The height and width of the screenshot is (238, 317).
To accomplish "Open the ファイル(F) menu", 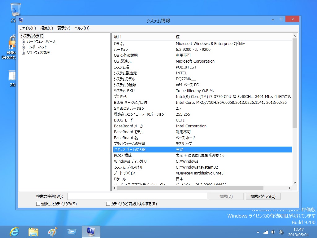I will click(x=28, y=28).
